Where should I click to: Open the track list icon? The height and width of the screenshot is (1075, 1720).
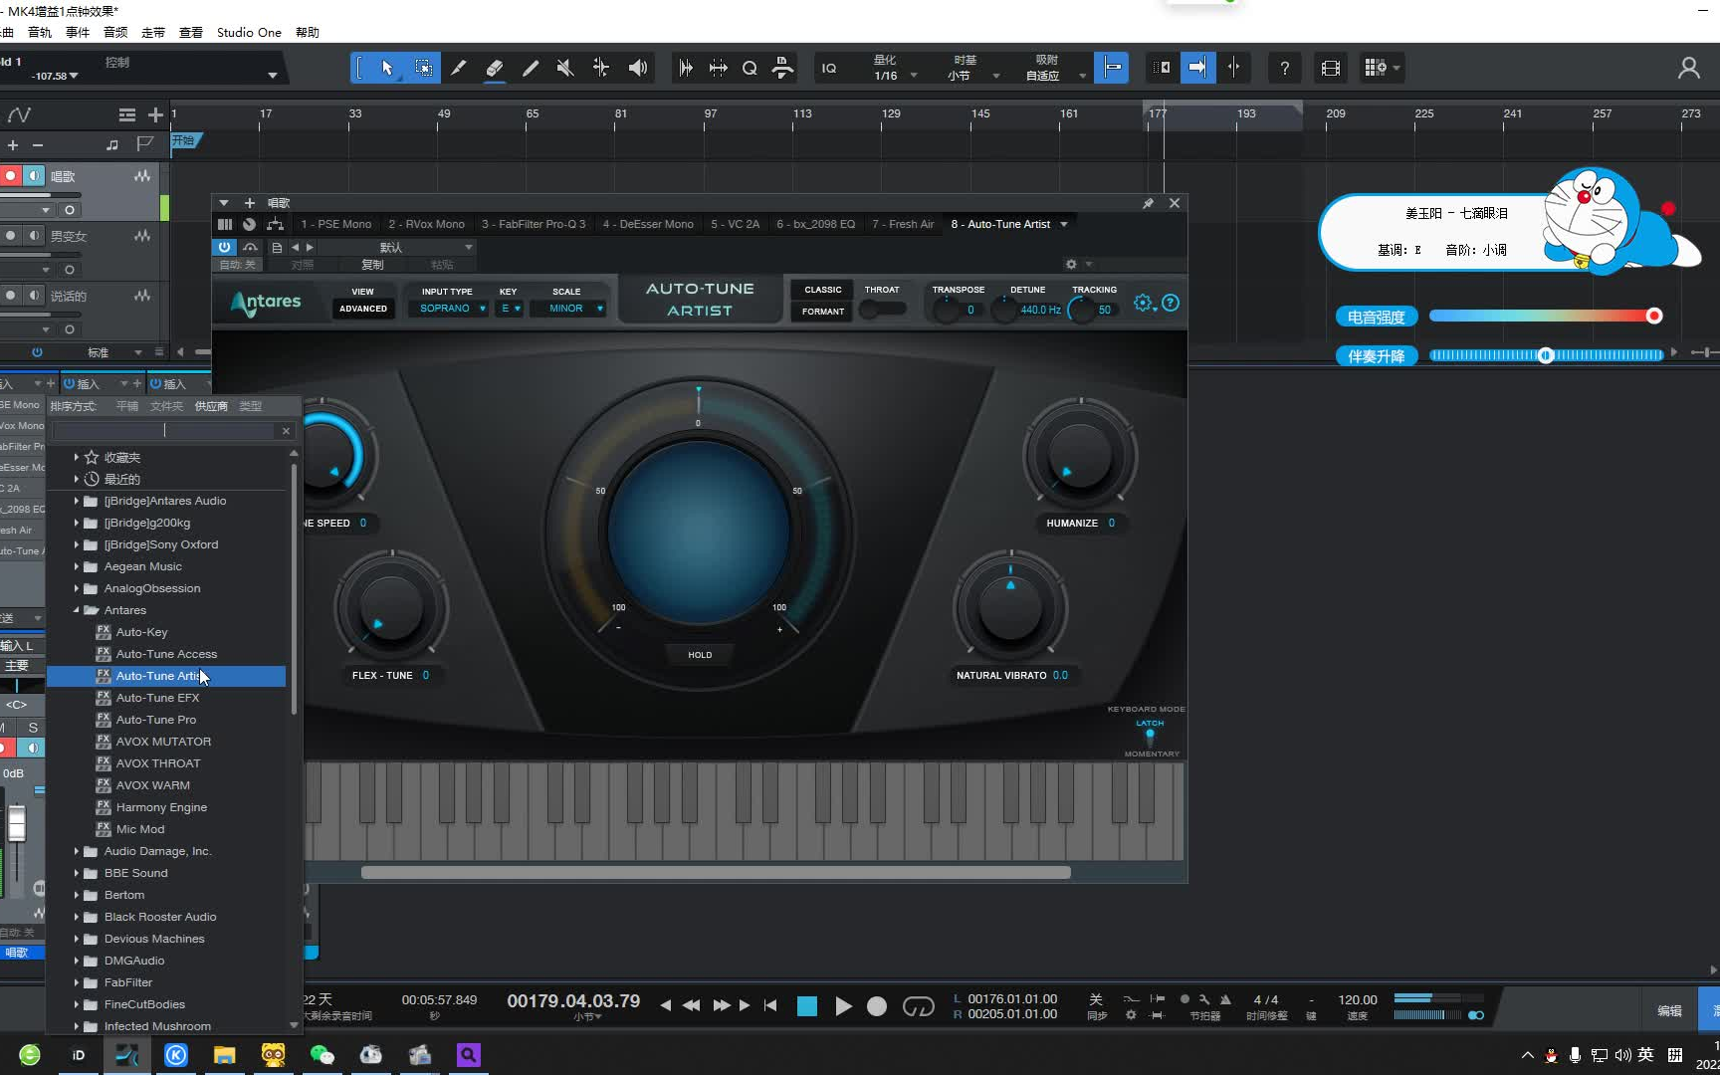(x=126, y=114)
